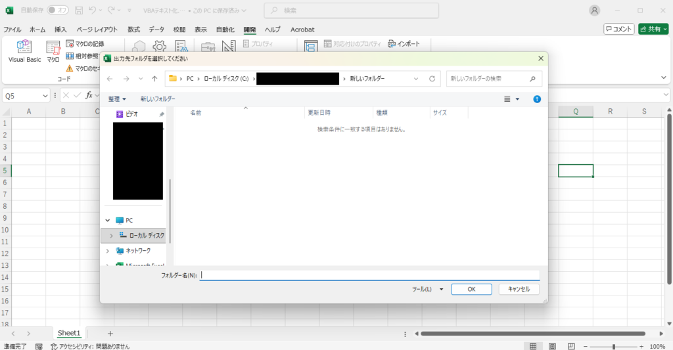This screenshot has height=350, width=673.
Task: Collapse the PC tree node
Action: point(108,221)
